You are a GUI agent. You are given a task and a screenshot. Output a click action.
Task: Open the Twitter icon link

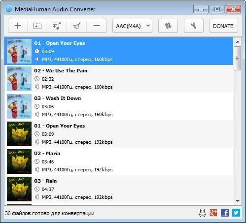pyautogui.click(x=236, y=213)
